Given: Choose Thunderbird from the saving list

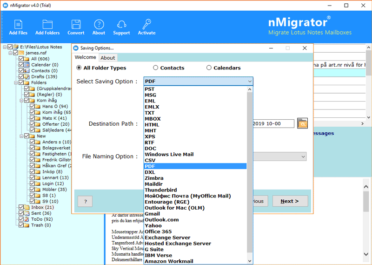Looking at the screenshot, I should [195, 190].
